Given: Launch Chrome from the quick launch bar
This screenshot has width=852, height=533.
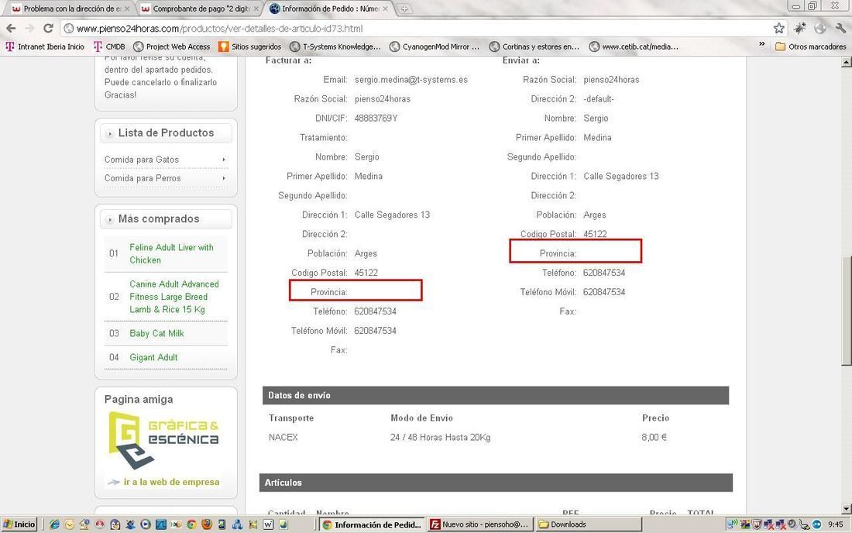Looking at the screenshot, I should pyautogui.click(x=191, y=524).
